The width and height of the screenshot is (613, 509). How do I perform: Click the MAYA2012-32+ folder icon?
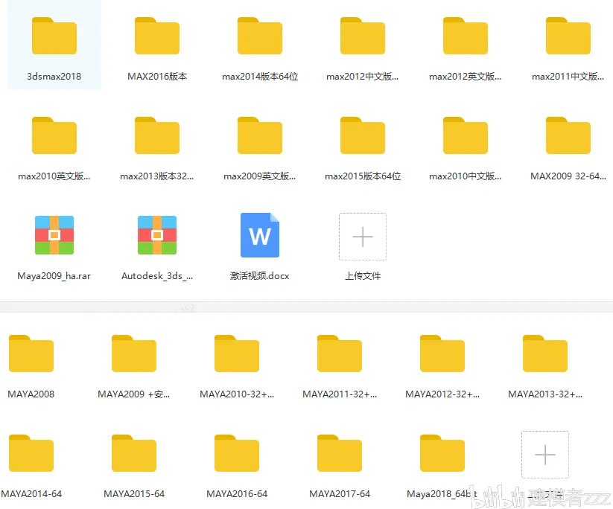click(442, 353)
